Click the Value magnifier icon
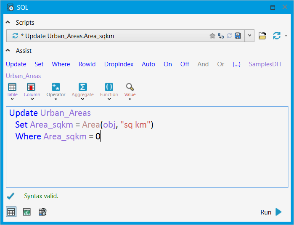294x225 pixels. tap(130, 87)
